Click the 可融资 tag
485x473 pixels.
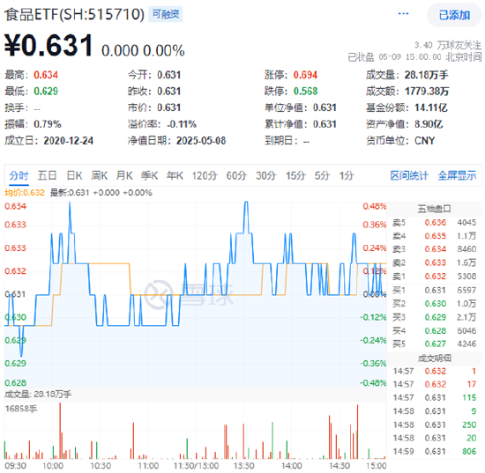(x=166, y=14)
